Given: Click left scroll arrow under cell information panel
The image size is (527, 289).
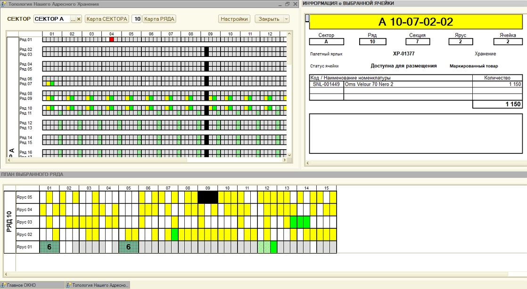Looking at the screenshot, I should click(307, 163).
